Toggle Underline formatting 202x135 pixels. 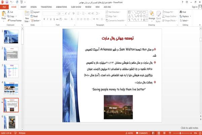(51, 19)
